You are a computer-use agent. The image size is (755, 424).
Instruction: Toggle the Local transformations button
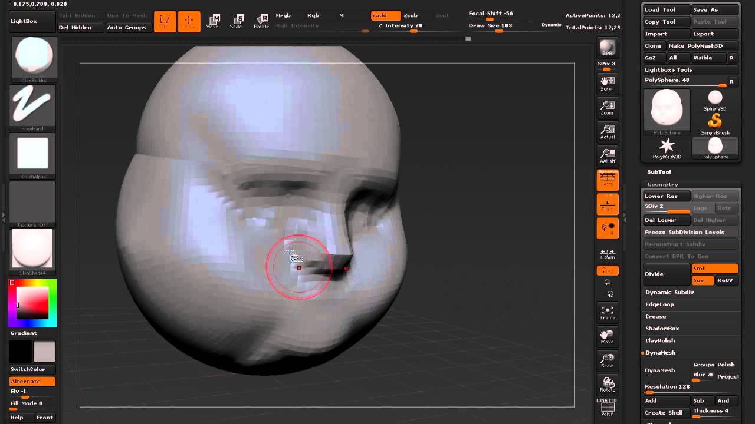click(607, 228)
